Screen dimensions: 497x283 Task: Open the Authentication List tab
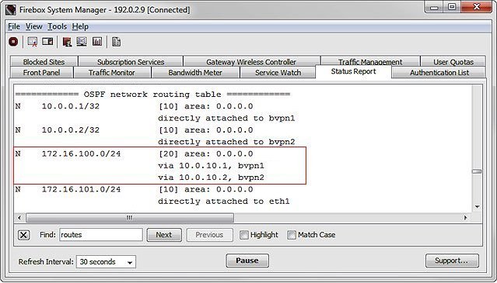439,72
